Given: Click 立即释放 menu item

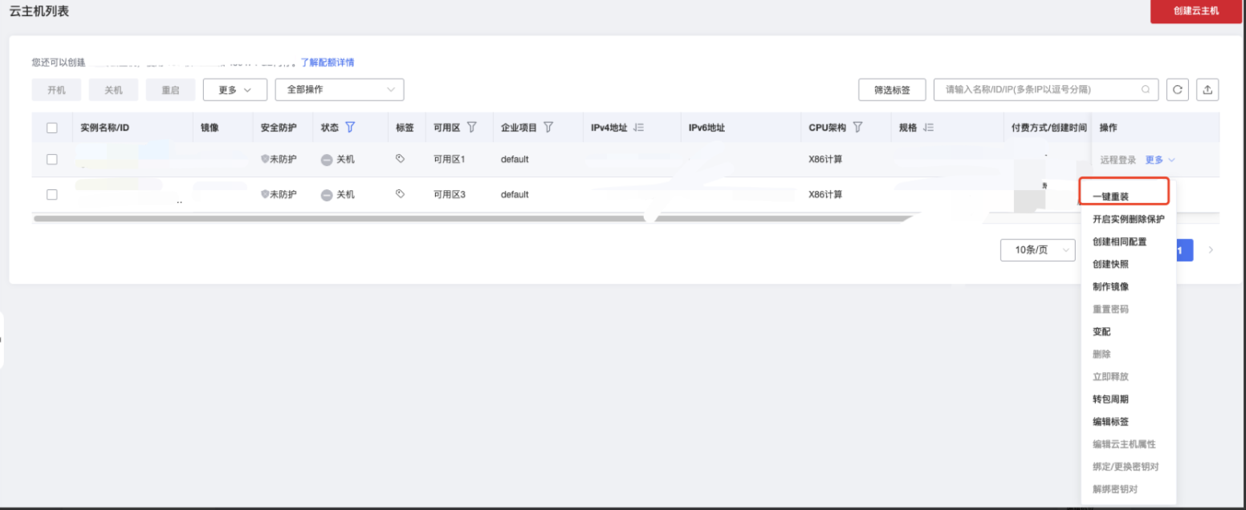Looking at the screenshot, I should 1111,376.
